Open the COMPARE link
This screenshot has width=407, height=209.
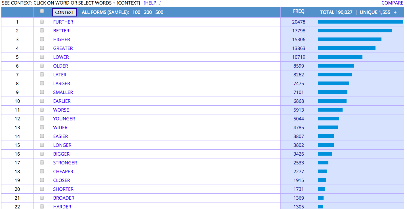click(x=392, y=3)
